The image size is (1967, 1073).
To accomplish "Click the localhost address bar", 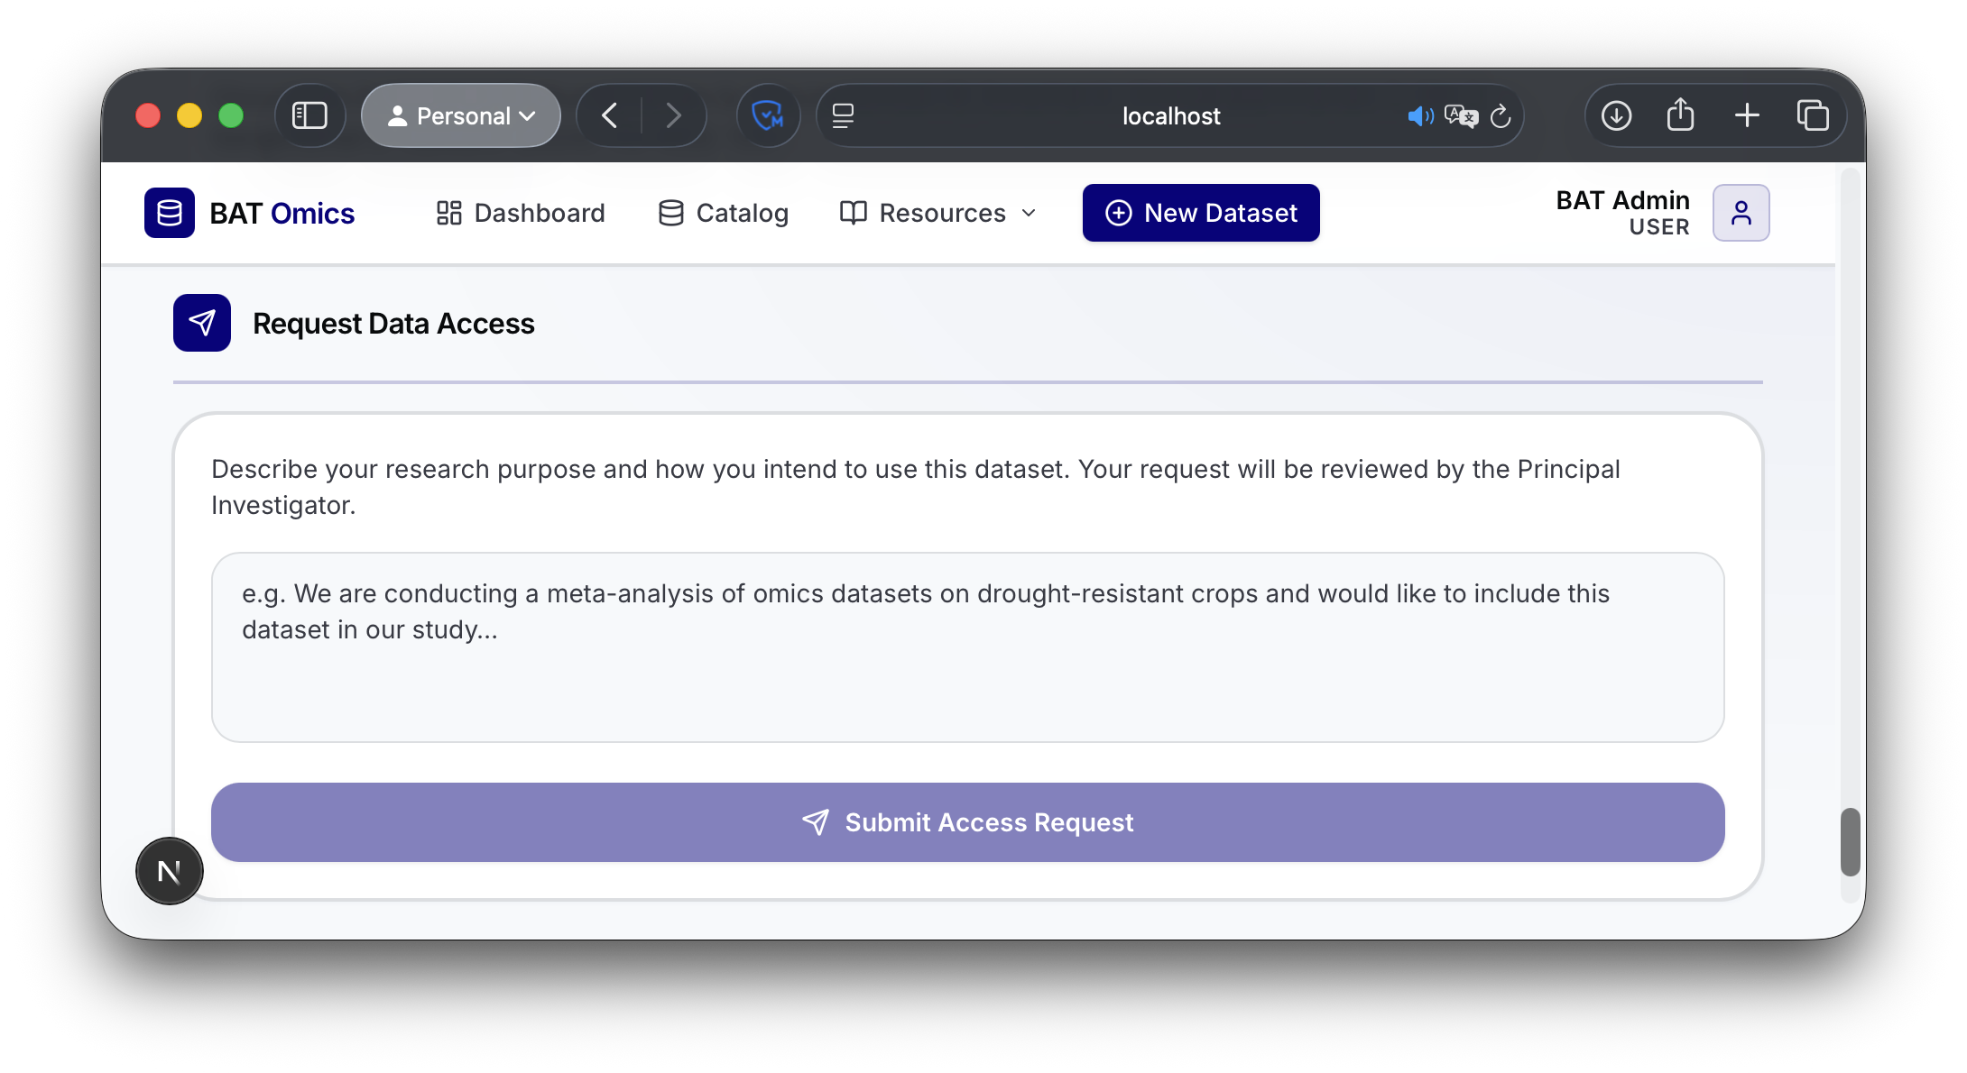I will (1170, 115).
